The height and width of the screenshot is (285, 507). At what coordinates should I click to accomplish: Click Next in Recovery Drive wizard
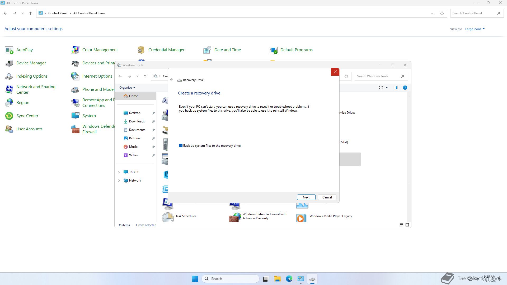pos(306,197)
